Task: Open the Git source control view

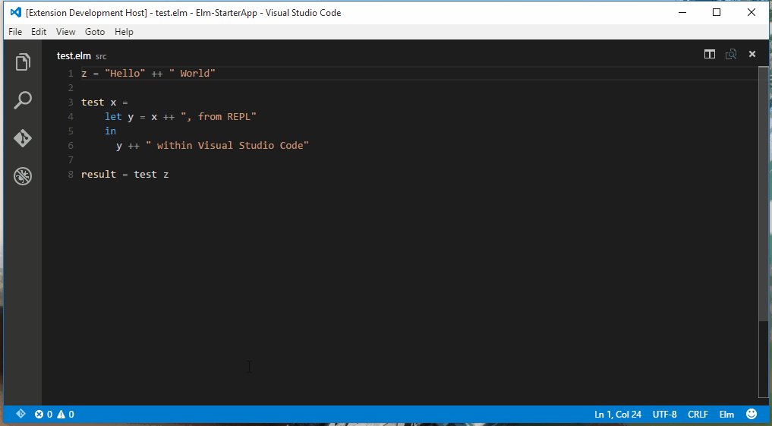Action: [x=23, y=138]
